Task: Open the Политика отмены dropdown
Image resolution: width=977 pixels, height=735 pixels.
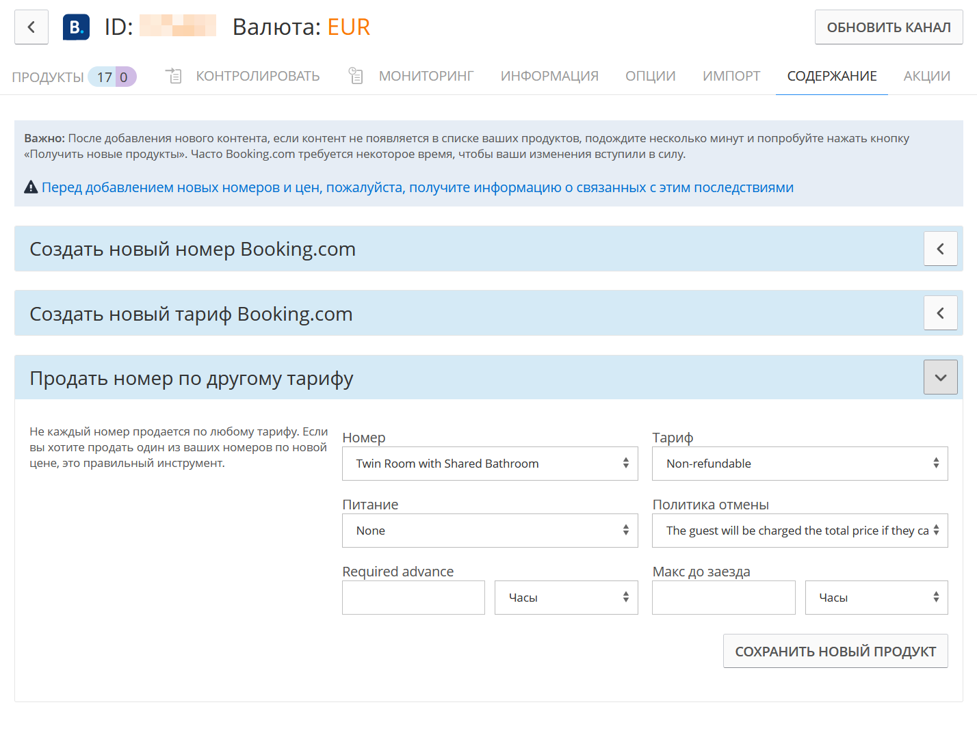Action: (800, 531)
